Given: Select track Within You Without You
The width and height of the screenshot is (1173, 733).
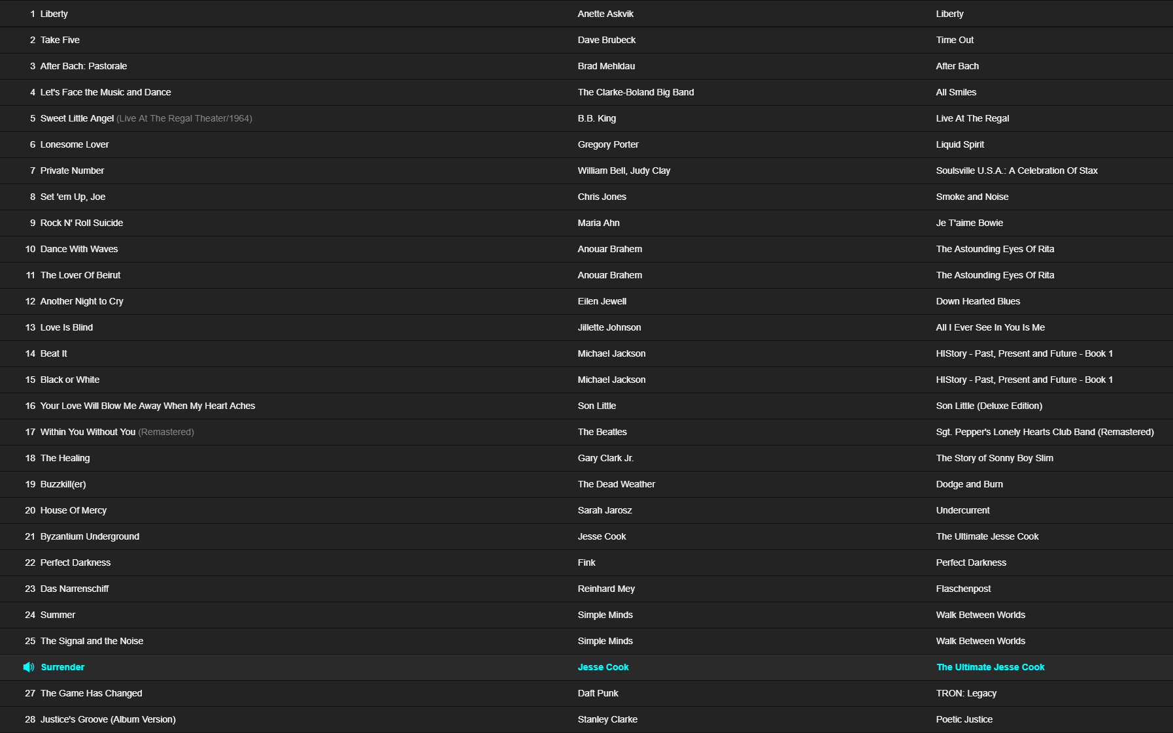Looking at the screenshot, I should click(x=88, y=432).
